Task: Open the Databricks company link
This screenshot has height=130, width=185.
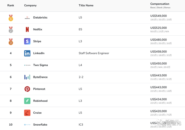Action: pyautogui.click(x=40, y=17)
